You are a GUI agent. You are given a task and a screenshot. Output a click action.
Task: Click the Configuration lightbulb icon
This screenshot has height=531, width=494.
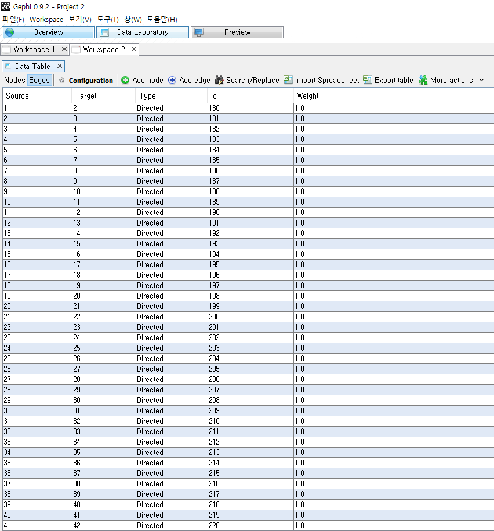[x=62, y=81]
